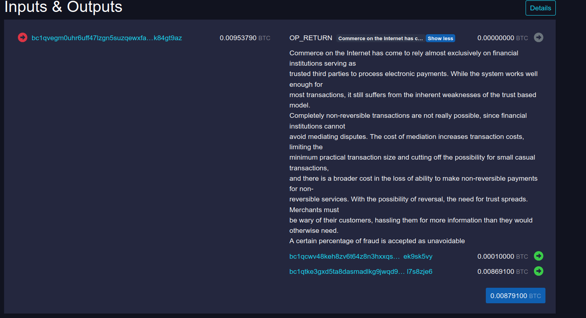586x318 pixels.
Task: Click the OP_RETURN amount 0.00000000 BTC
Action: click(503, 38)
